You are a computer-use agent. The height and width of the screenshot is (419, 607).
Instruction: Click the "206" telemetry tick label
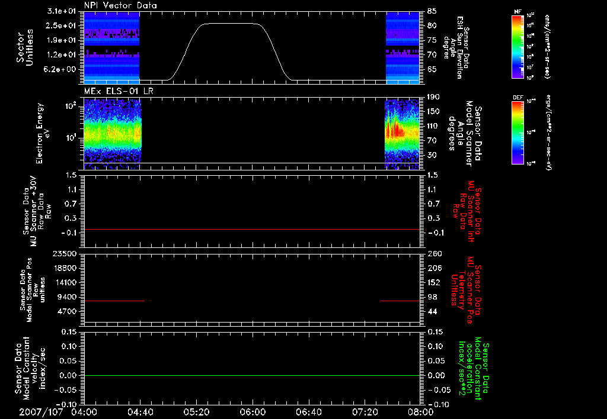(x=434, y=268)
